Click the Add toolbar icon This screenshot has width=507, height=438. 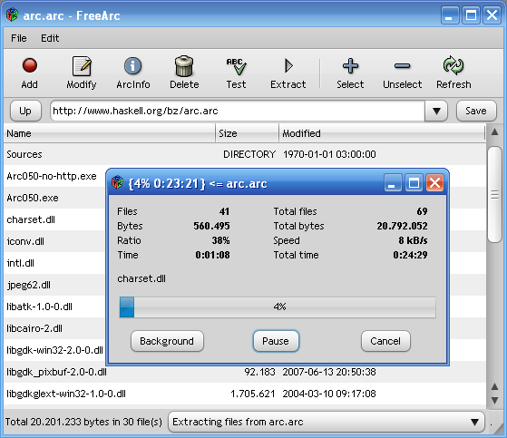(x=29, y=65)
